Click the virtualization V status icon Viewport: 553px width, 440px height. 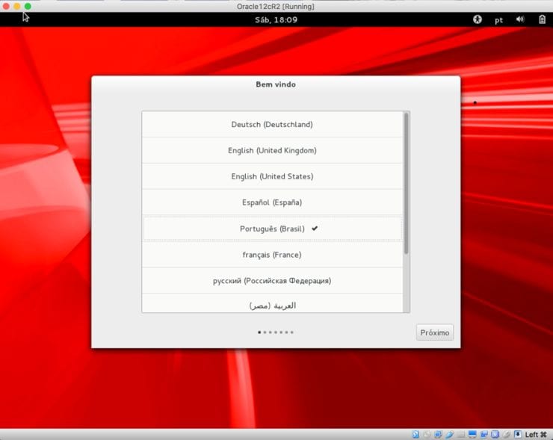[495, 435]
